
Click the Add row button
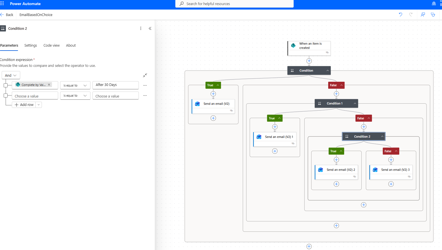pyautogui.click(x=24, y=105)
